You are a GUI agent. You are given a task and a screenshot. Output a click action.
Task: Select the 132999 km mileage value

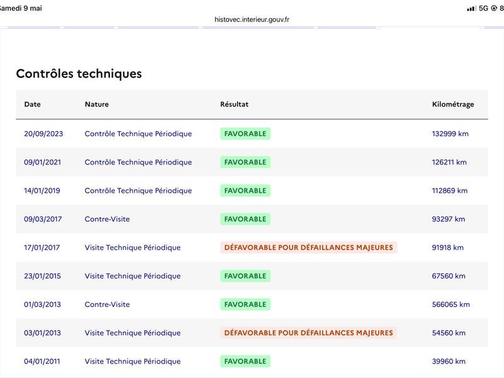[x=450, y=134]
